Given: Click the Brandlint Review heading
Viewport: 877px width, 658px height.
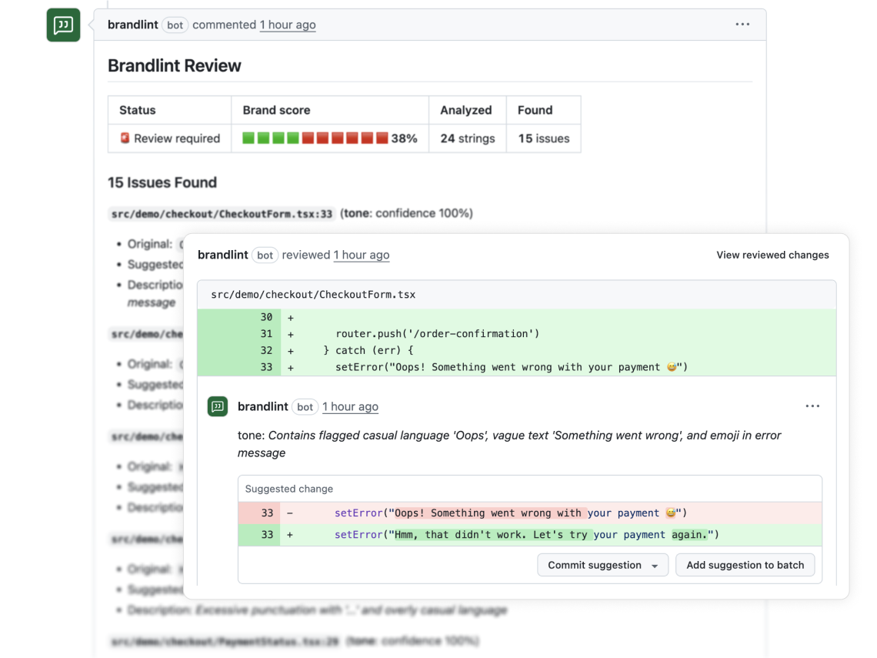Looking at the screenshot, I should click(174, 65).
